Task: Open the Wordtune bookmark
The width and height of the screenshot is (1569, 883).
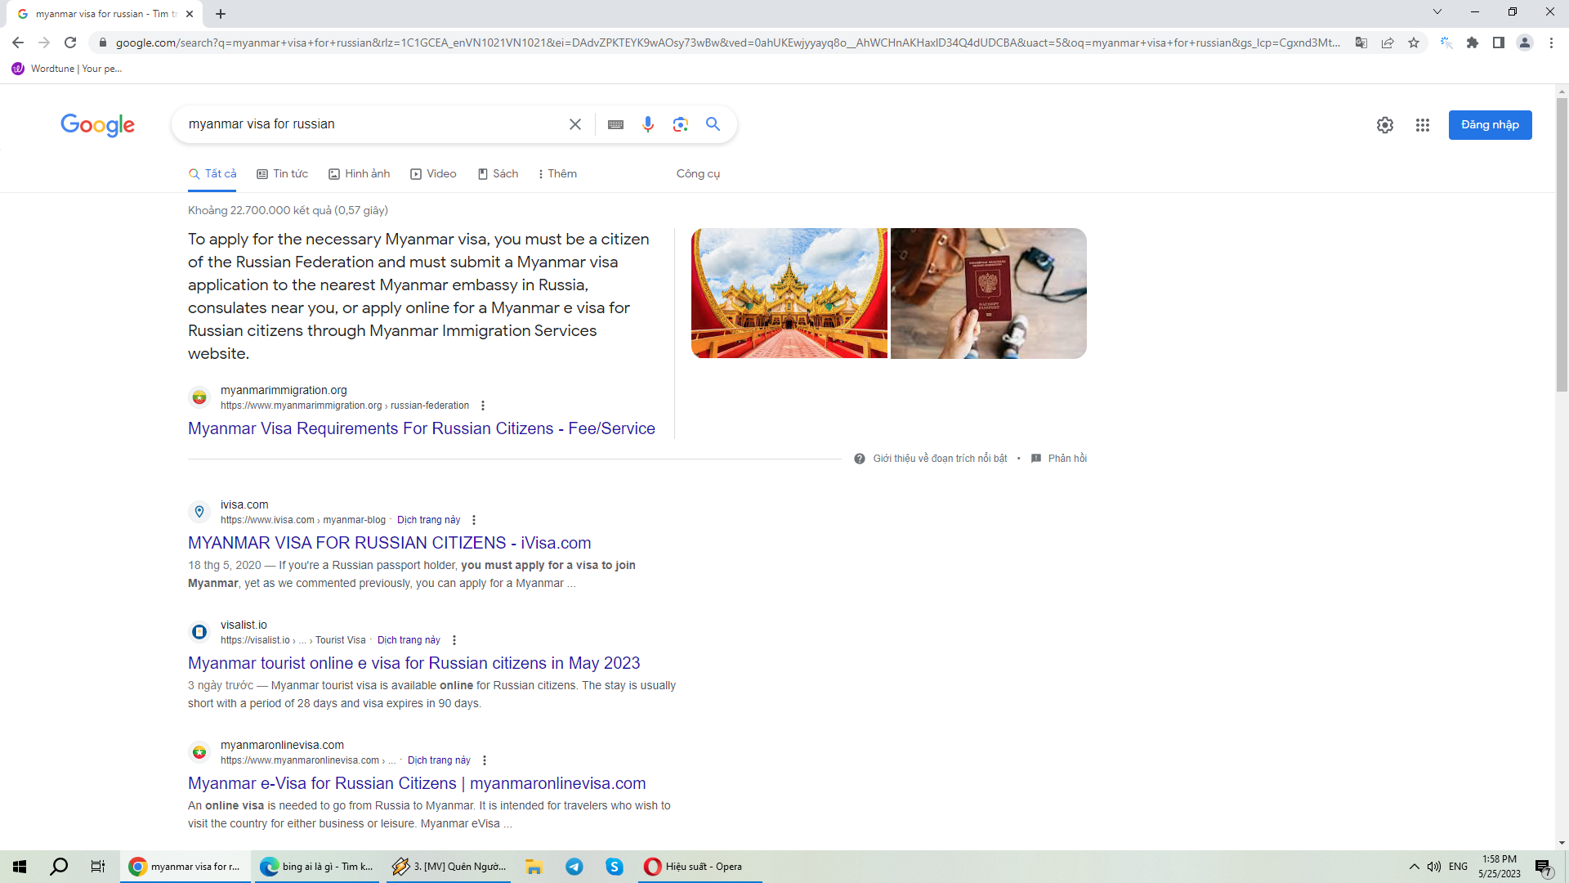Action: (67, 69)
